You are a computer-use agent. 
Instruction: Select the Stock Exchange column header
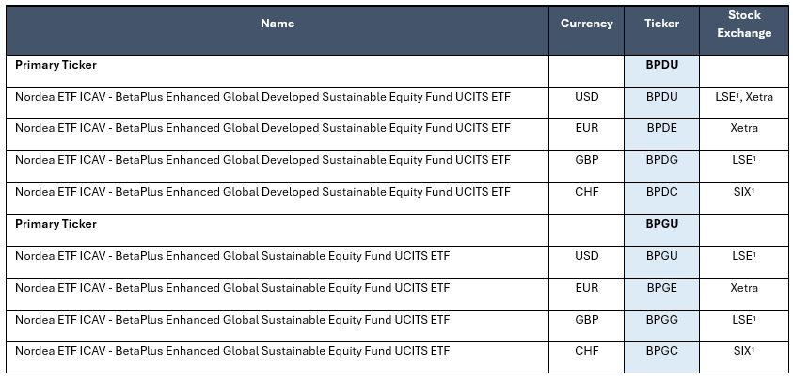pos(744,24)
